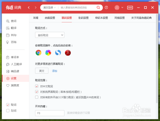This screenshot has height=121, width=160.
Task: Switch to the 划词设置 tab
Action: point(84,18)
